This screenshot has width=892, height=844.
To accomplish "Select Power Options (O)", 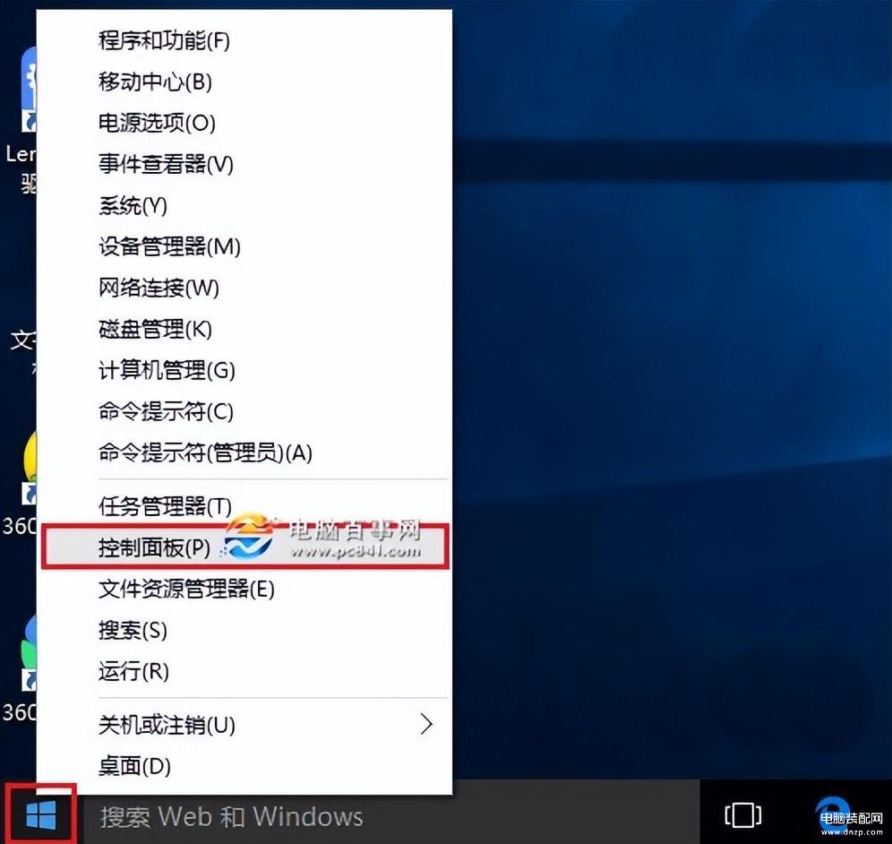I will click(244, 123).
